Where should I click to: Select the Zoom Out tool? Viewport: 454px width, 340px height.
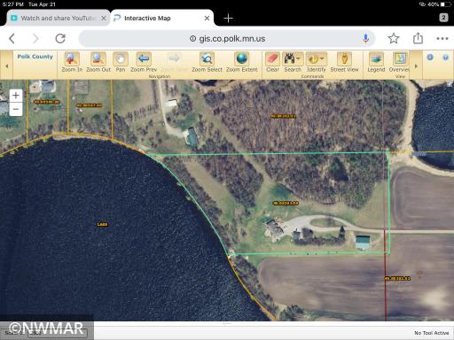(x=98, y=62)
